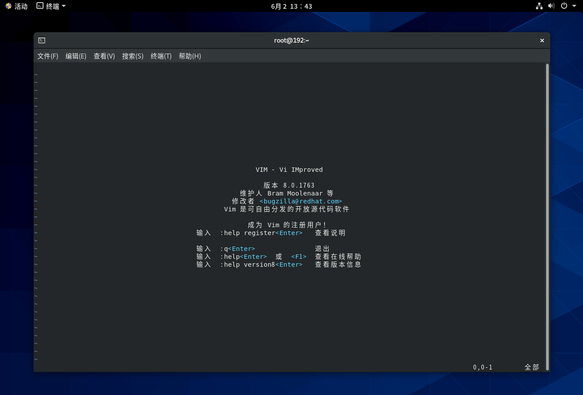Open the date and time calendar panel
This screenshot has width=583, height=395.
pos(292,6)
